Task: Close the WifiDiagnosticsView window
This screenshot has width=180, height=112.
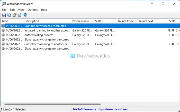Action: tap(174, 4)
